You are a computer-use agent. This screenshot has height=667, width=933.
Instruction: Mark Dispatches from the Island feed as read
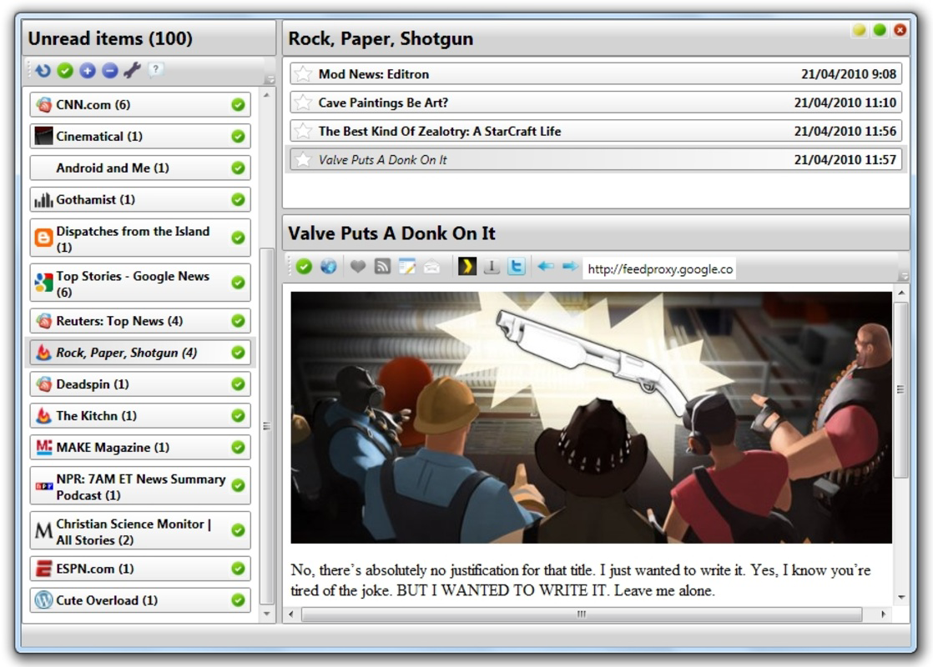[238, 238]
